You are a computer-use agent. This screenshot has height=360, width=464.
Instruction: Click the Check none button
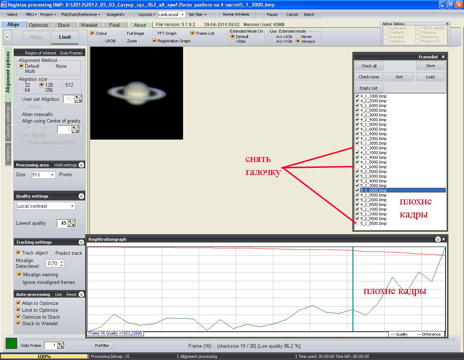pos(369,77)
